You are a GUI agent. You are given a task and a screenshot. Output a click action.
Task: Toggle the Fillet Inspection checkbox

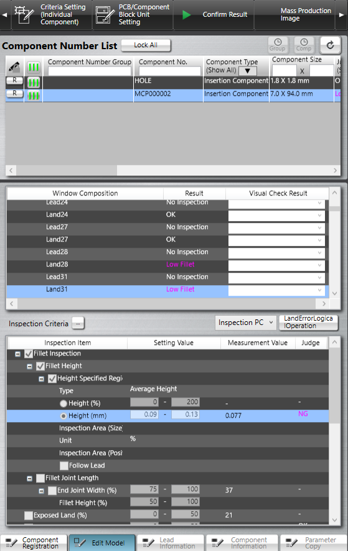click(x=29, y=354)
